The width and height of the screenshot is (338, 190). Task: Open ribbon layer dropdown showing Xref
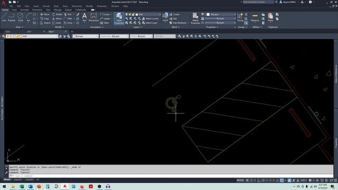coord(143,14)
